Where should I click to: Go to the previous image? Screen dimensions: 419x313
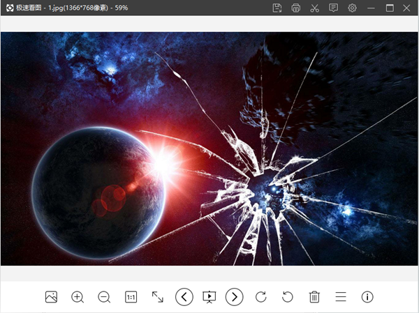tap(184, 297)
